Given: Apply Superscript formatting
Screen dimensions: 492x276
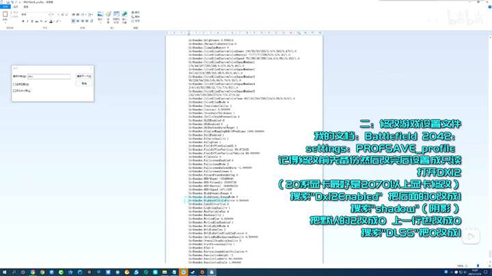Looking at the screenshot, I should 46,21.
